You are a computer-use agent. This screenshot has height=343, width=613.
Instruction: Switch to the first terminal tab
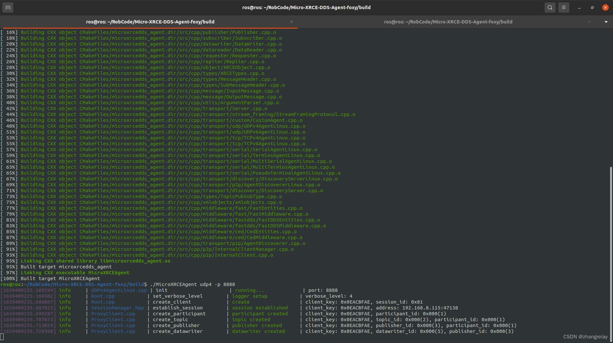coord(150,22)
